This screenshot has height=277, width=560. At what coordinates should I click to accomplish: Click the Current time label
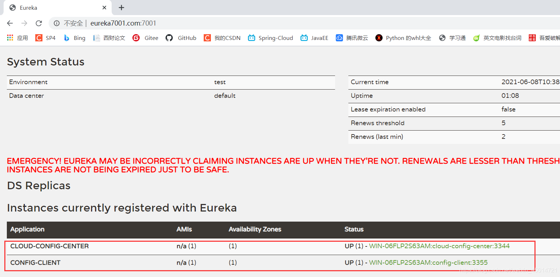click(x=370, y=82)
